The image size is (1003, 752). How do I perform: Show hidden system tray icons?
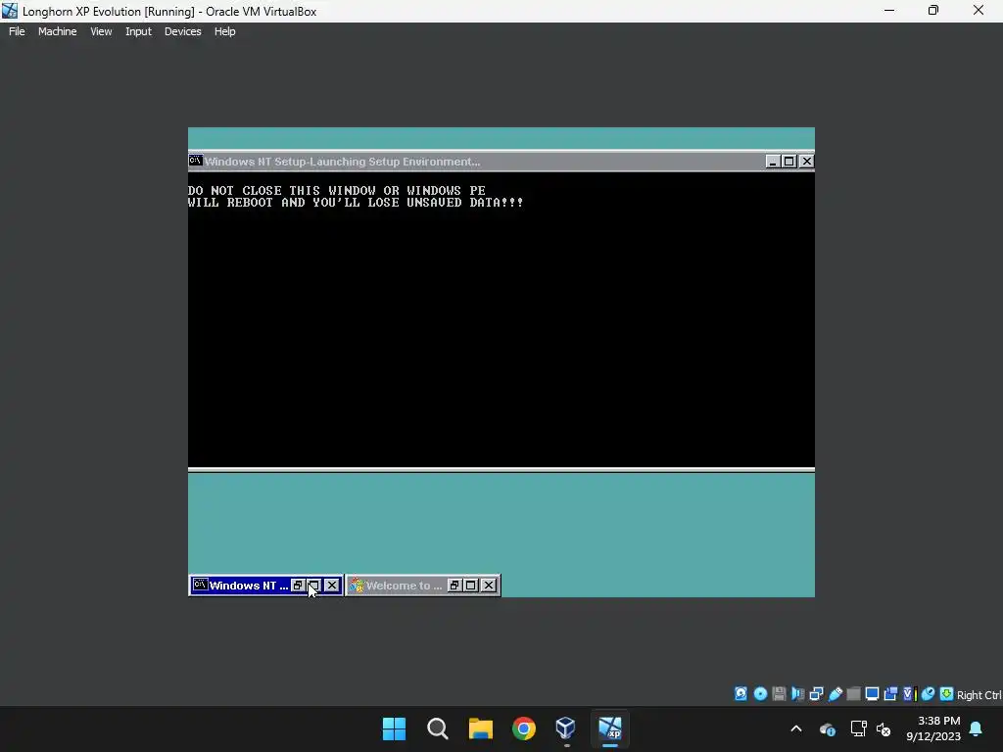click(x=796, y=728)
